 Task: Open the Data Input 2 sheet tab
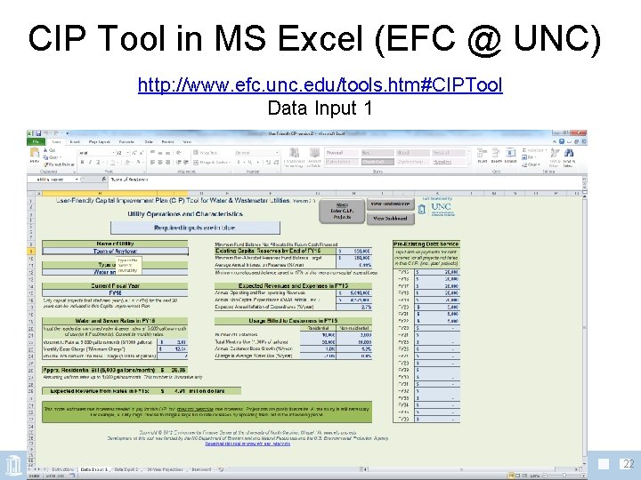[x=126, y=469]
